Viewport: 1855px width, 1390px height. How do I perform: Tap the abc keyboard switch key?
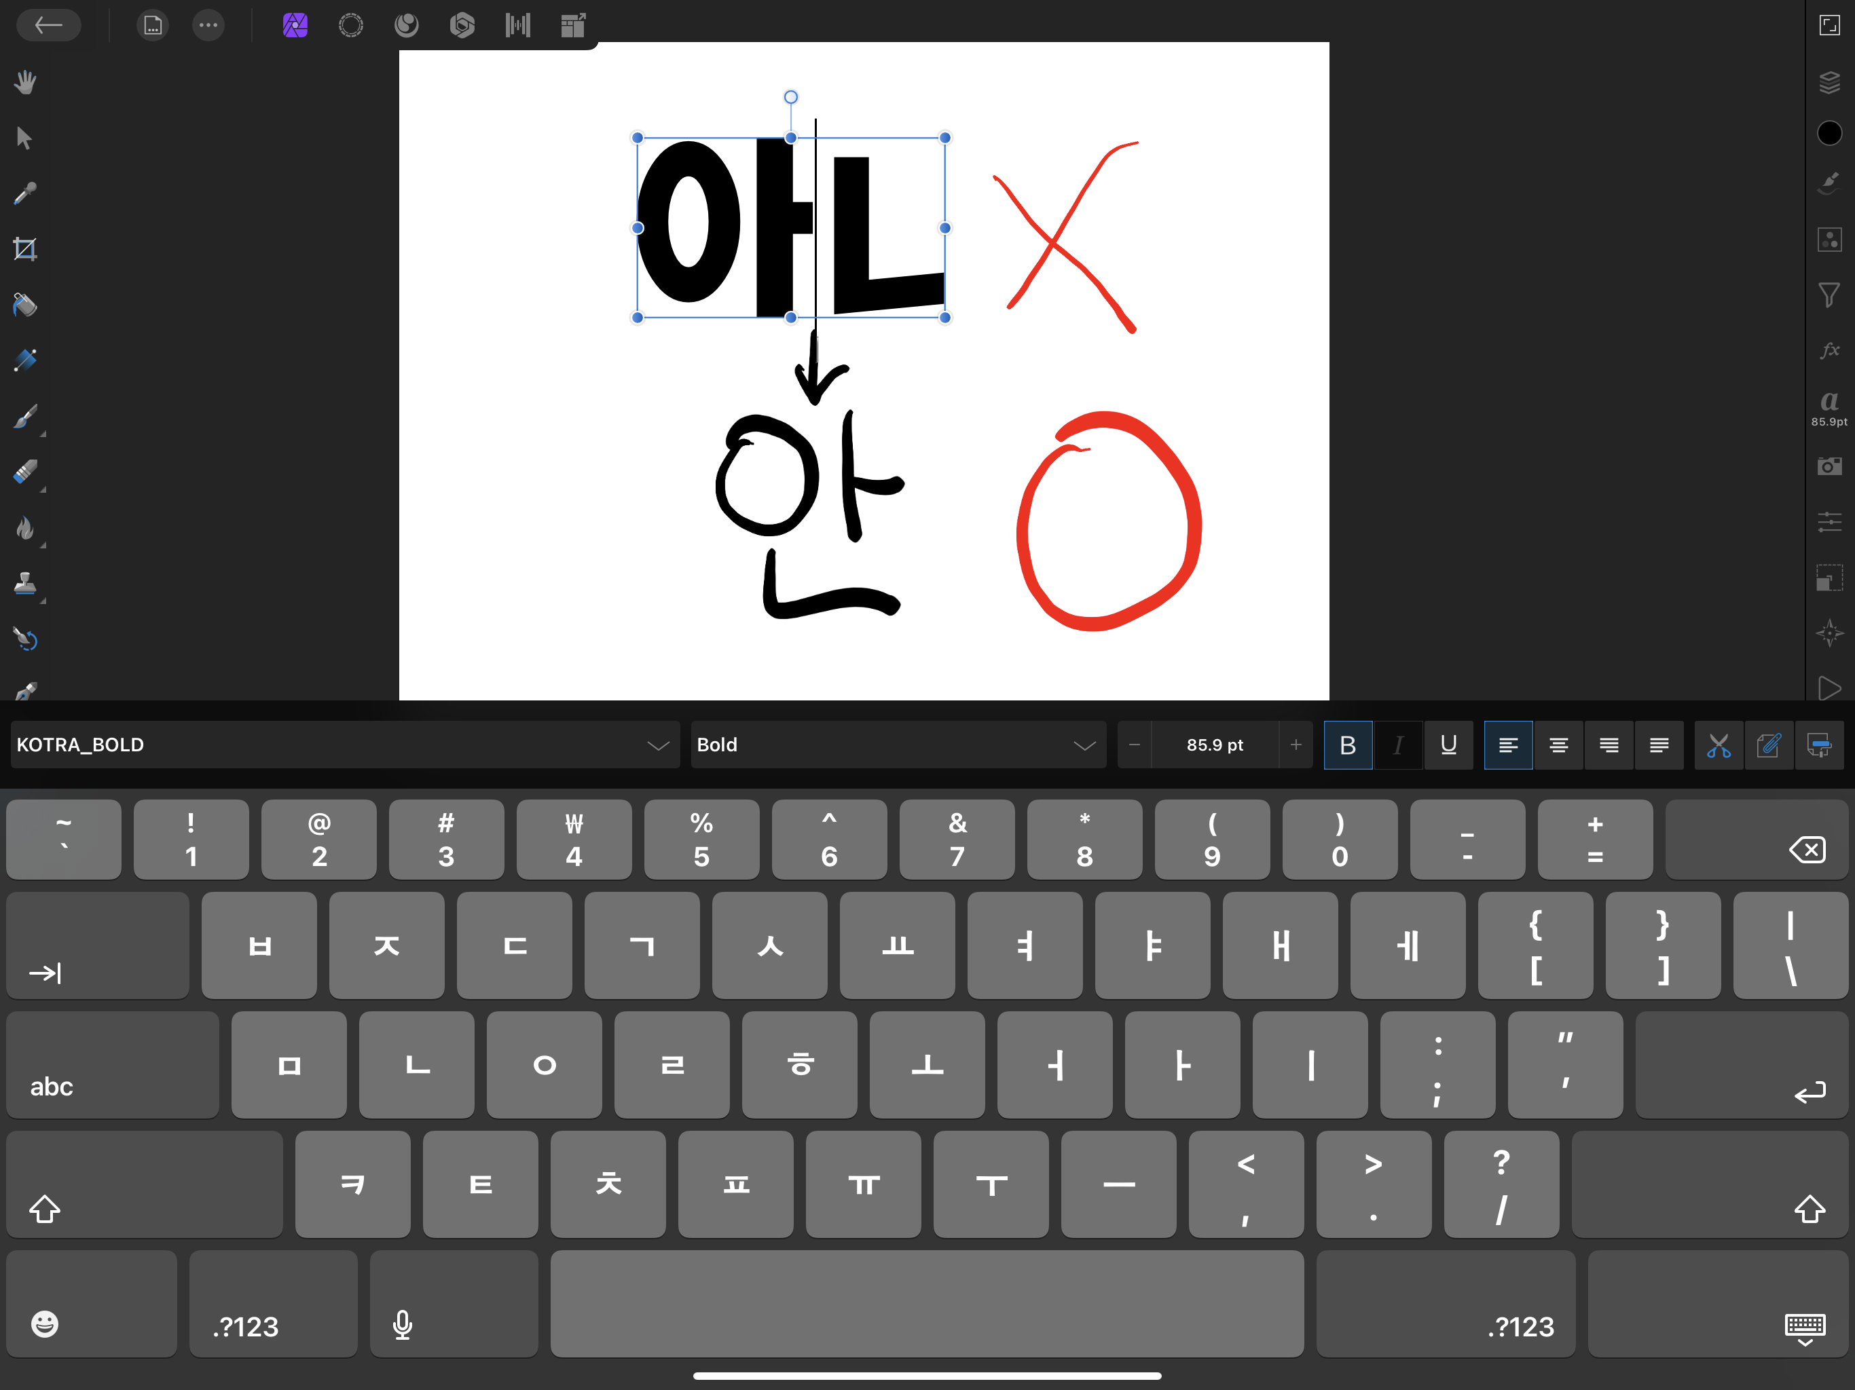click(113, 1065)
